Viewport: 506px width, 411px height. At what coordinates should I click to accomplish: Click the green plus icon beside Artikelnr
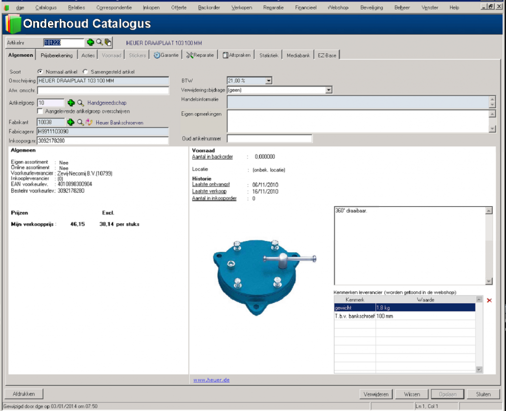point(90,43)
